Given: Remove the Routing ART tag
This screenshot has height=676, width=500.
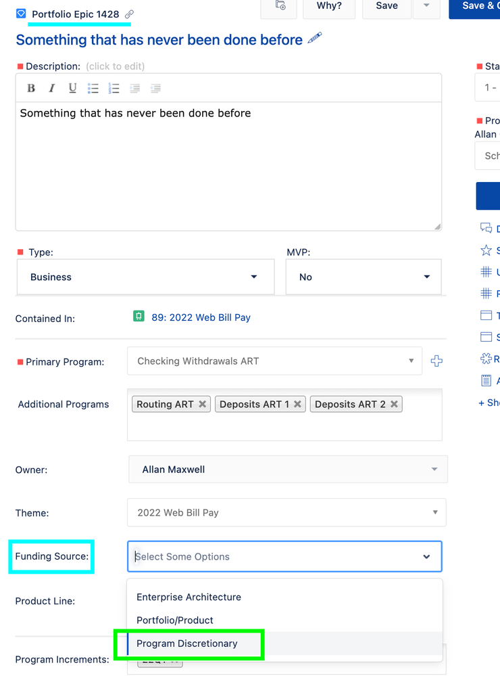Looking at the screenshot, I should pyautogui.click(x=203, y=404).
